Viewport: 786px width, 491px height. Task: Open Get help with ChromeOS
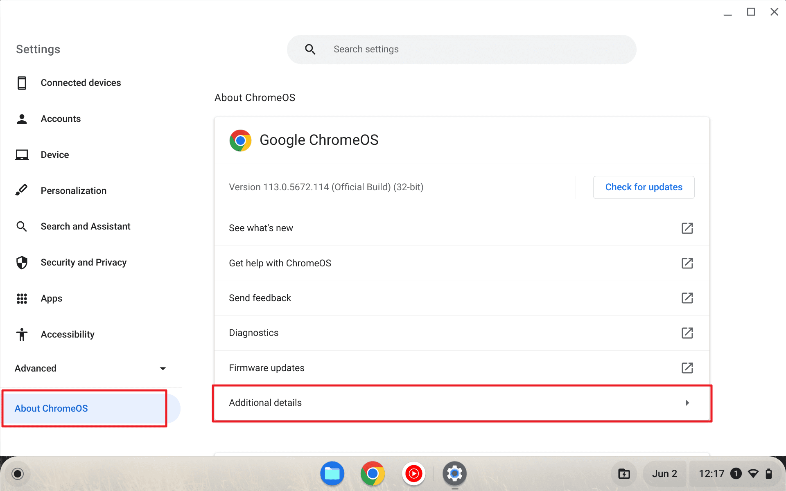(462, 263)
